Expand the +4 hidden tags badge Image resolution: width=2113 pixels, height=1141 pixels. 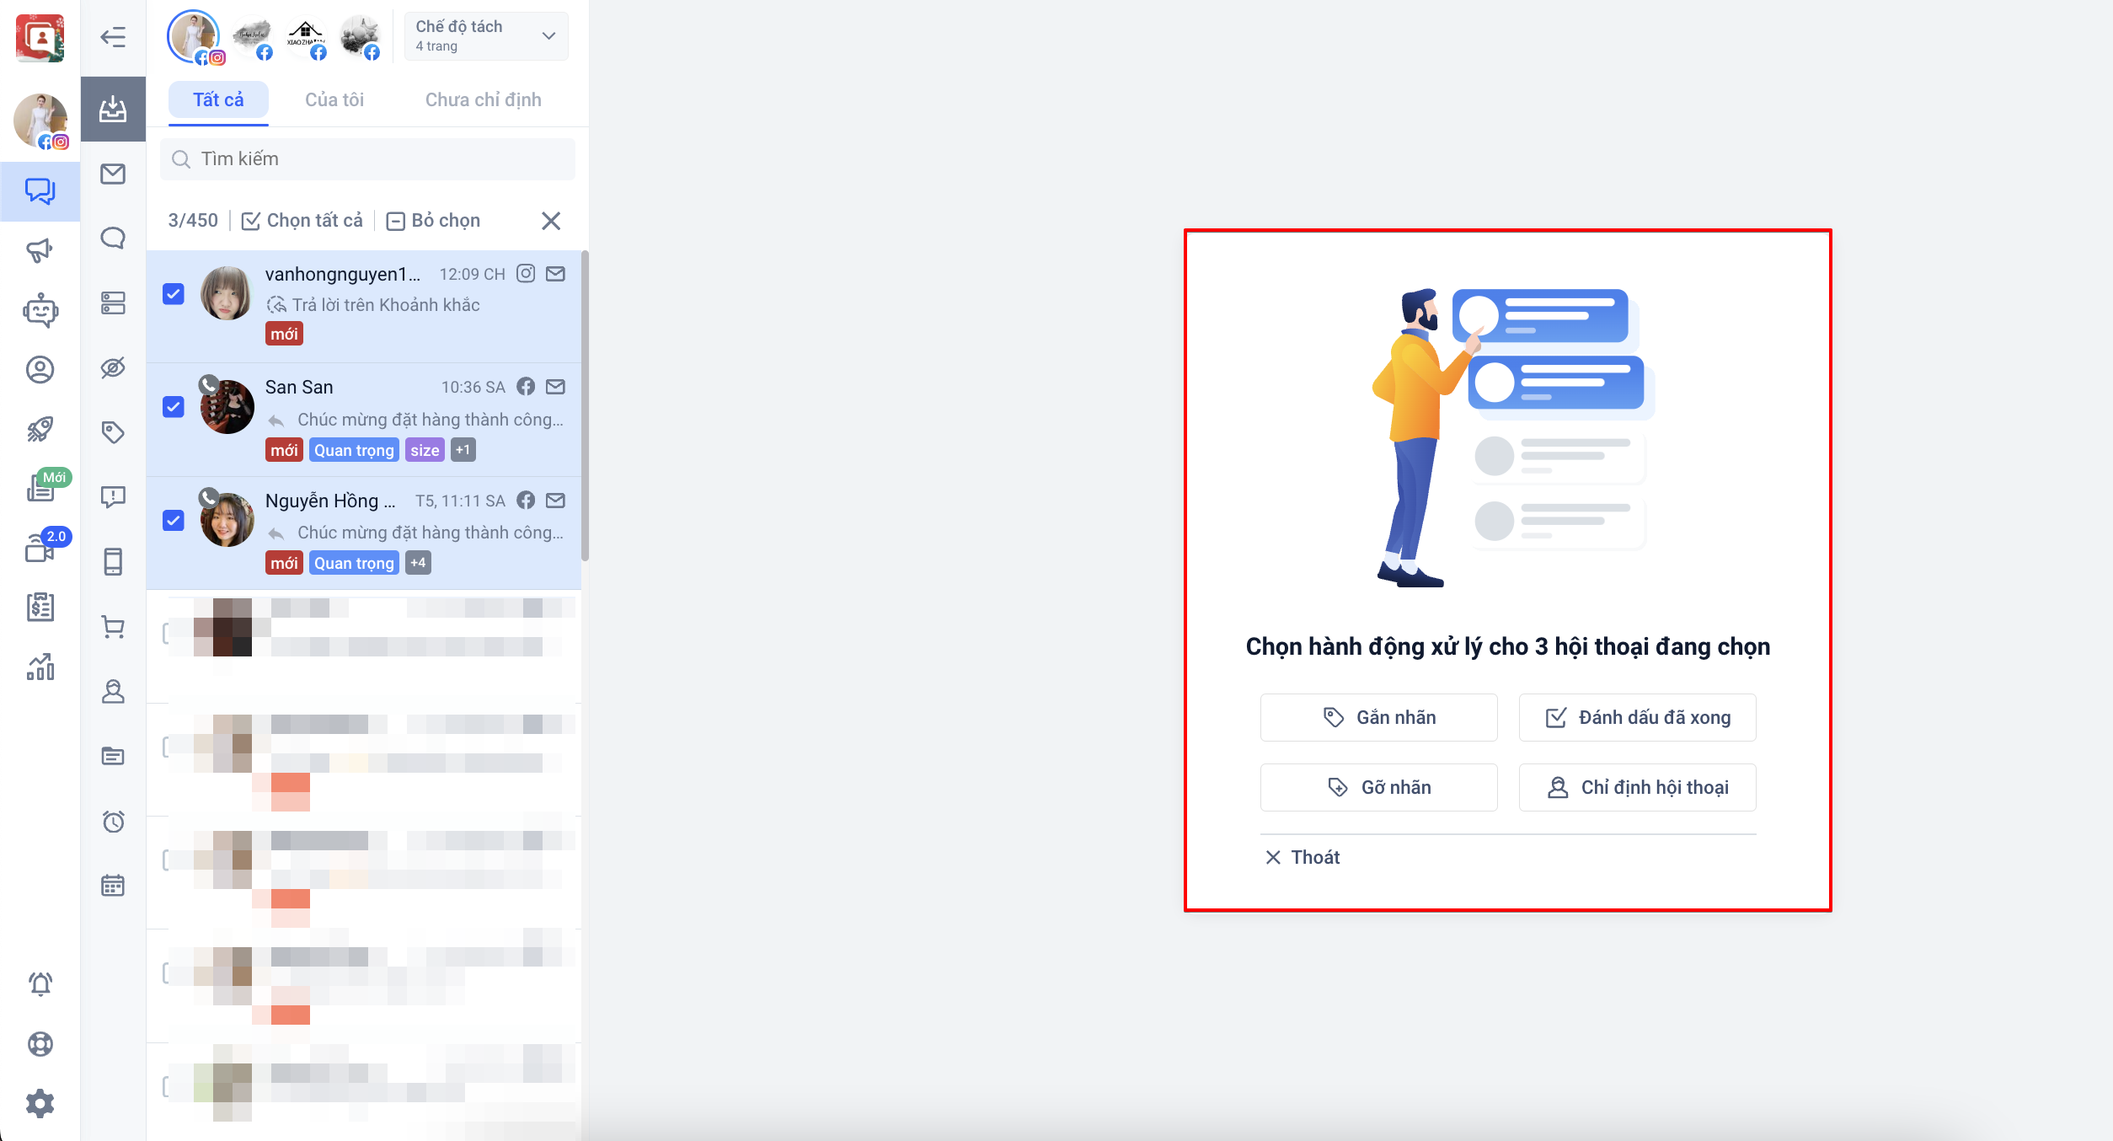(x=418, y=563)
